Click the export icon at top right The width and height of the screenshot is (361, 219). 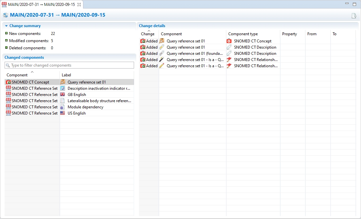353,16
